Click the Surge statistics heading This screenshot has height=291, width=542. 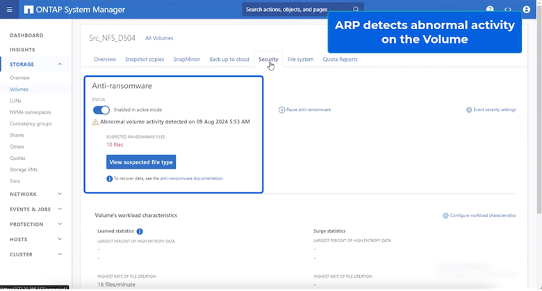click(x=329, y=231)
